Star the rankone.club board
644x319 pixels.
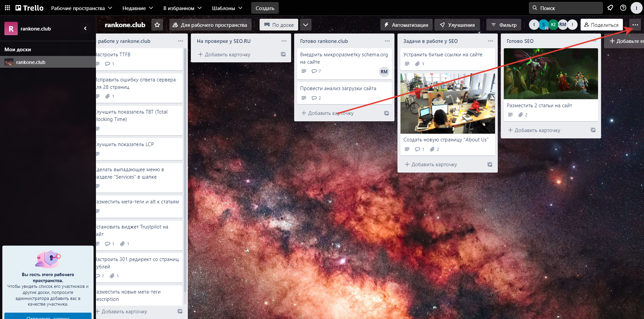(157, 24)
